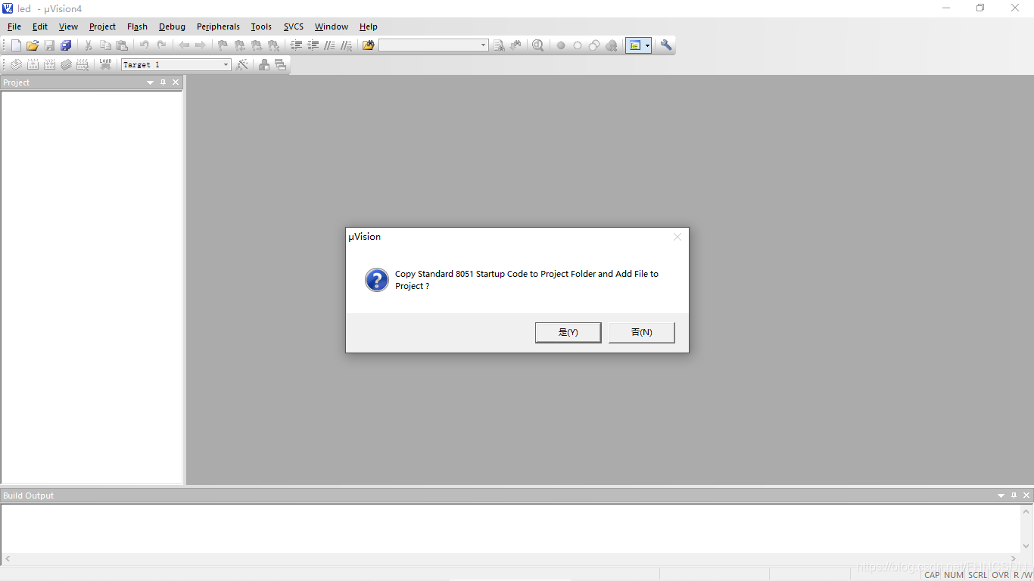The image size is (1034, 581).
Task: Open the View menu
Action: (68, 26)
